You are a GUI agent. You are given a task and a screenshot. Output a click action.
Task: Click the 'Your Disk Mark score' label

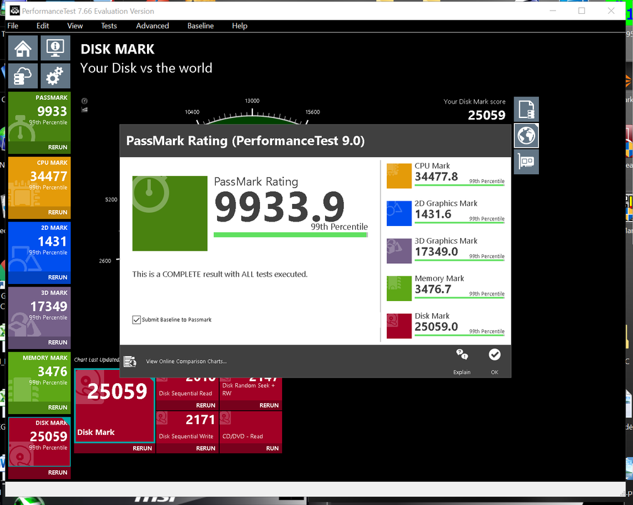point(475,102)
